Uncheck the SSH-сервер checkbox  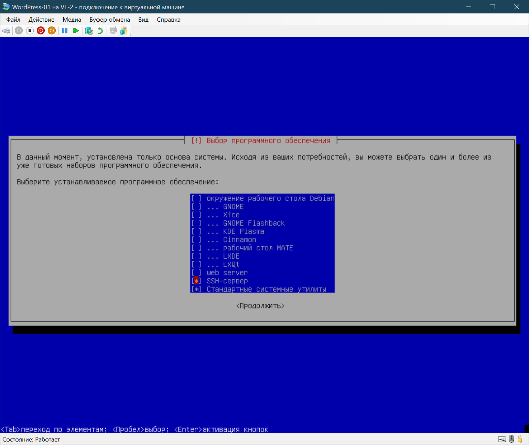(x=196, y=281)
